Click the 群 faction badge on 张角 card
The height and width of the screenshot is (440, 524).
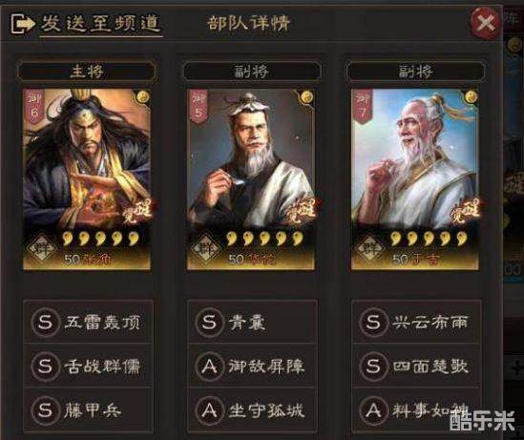[42, 248]
